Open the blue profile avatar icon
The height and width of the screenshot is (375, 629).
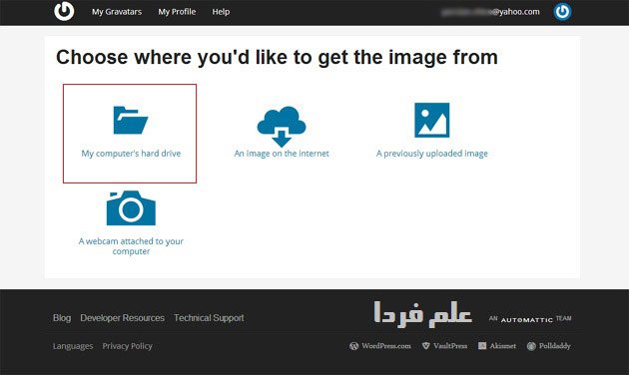coord(562,12)
